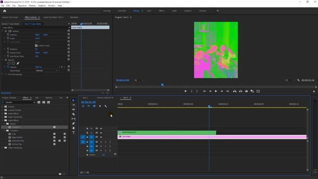Select the Type tool
This screenshot has width=318, height=179.
tap(74, 133)
